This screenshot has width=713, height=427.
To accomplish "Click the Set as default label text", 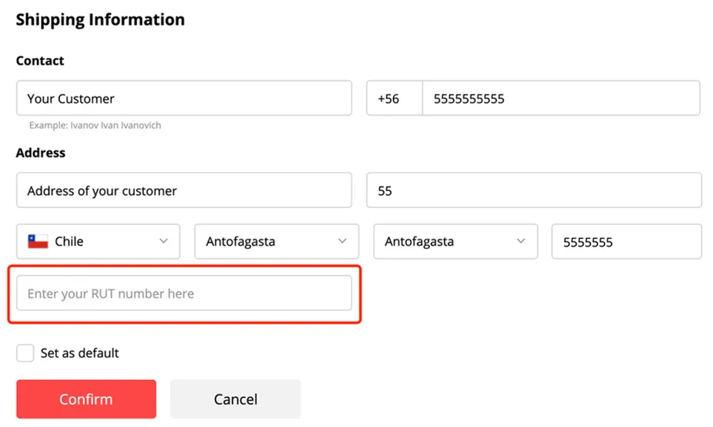I will click(79, 353).
